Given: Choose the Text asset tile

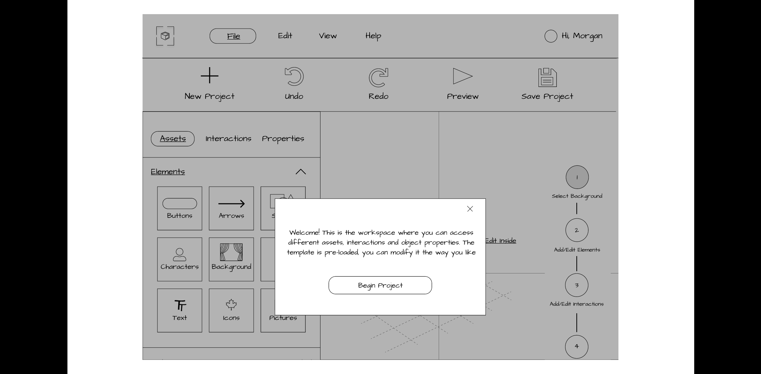Looking at the screenshot, I should [x=179, y=310].
